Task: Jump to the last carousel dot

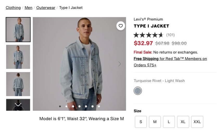Action: pyautogui.click(x=99, y=107)
